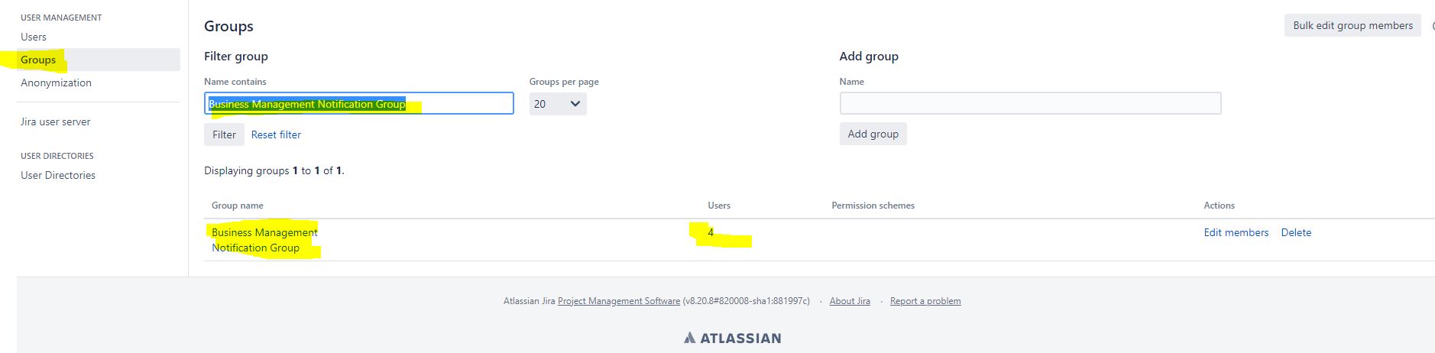Click the Add group Name field

[1030, 103]
